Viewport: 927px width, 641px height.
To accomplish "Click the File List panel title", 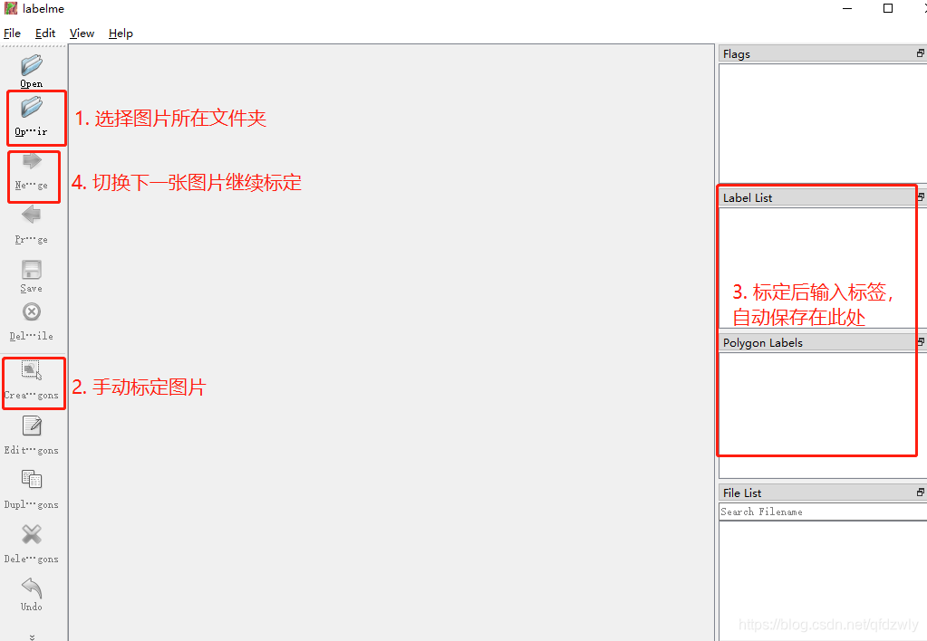I will click(742, 493).
